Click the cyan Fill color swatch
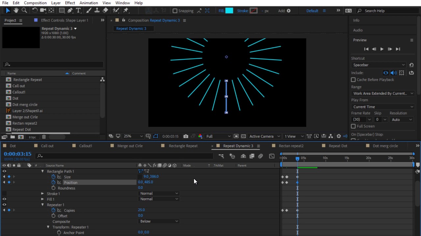The width and height of the screenshot is (421, 236). click(x=229, y=11)
